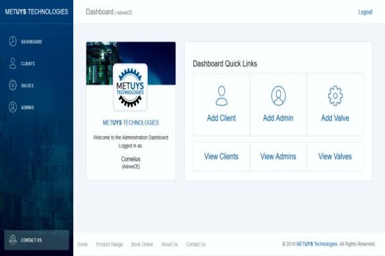
Task: Open Product Range footer link
Action: coord(109,244)
